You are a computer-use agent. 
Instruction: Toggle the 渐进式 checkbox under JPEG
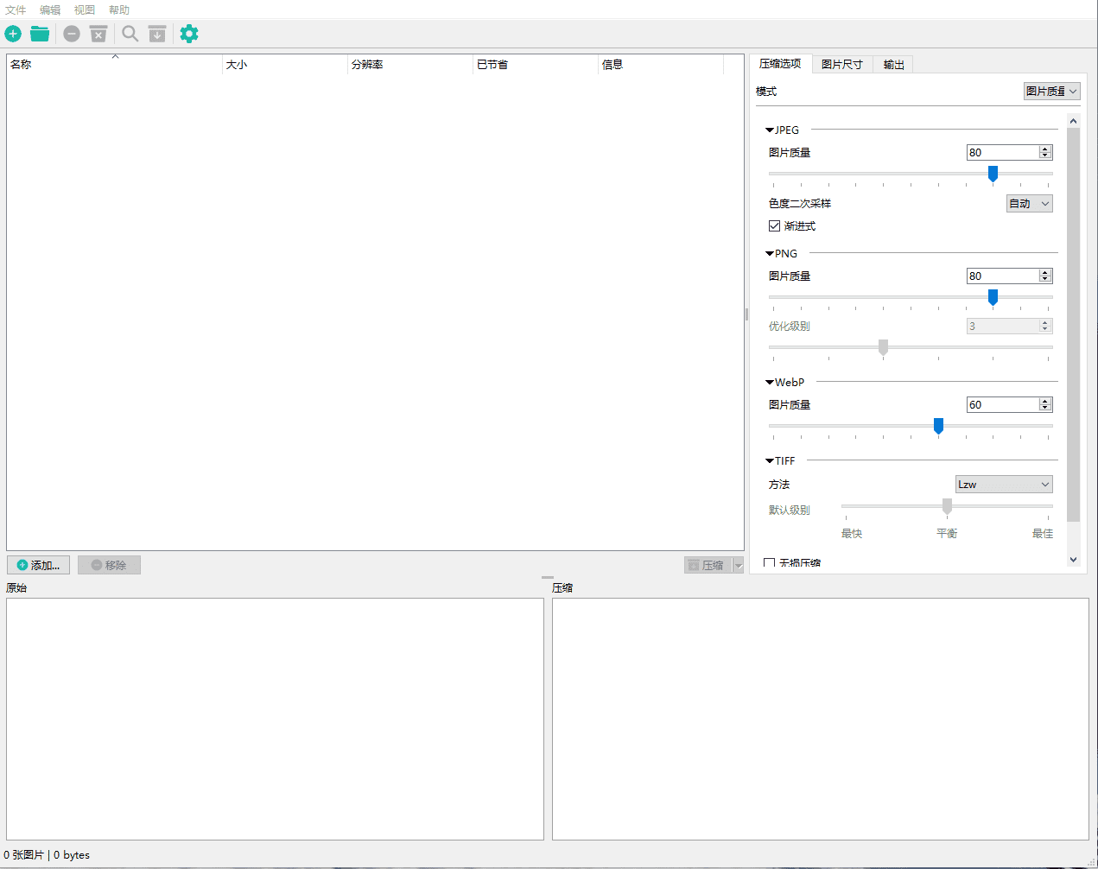pyautogui.click(x=775, y=226)
